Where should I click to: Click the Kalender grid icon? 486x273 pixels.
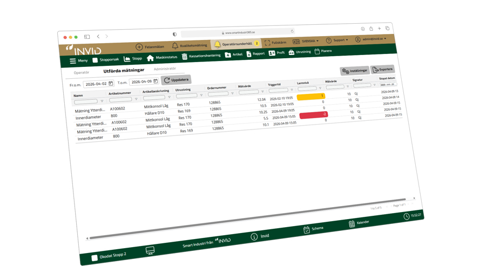352,224
